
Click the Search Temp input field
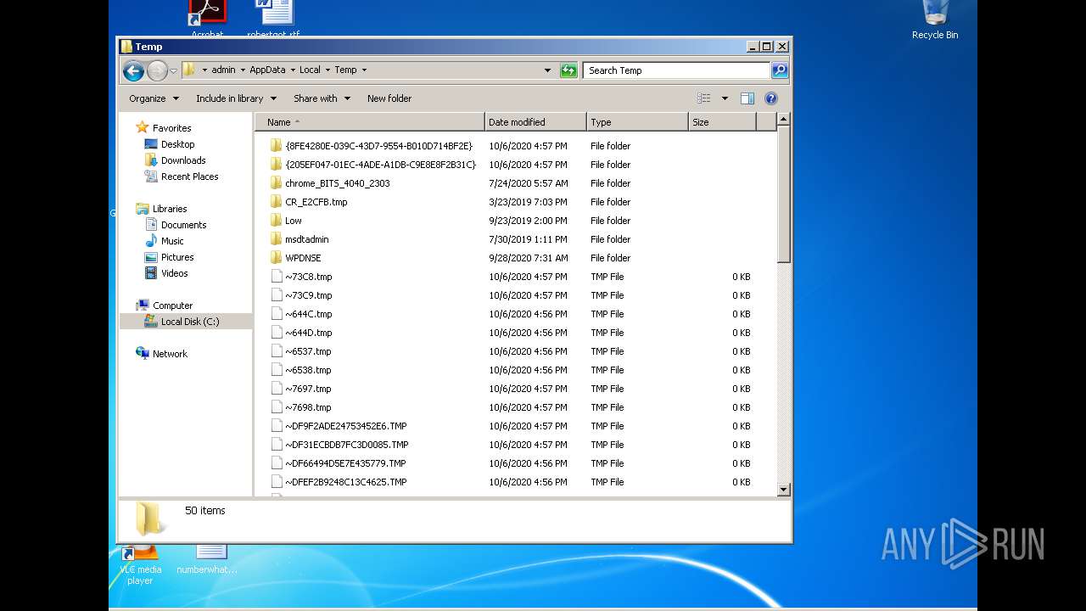point(677,70)
